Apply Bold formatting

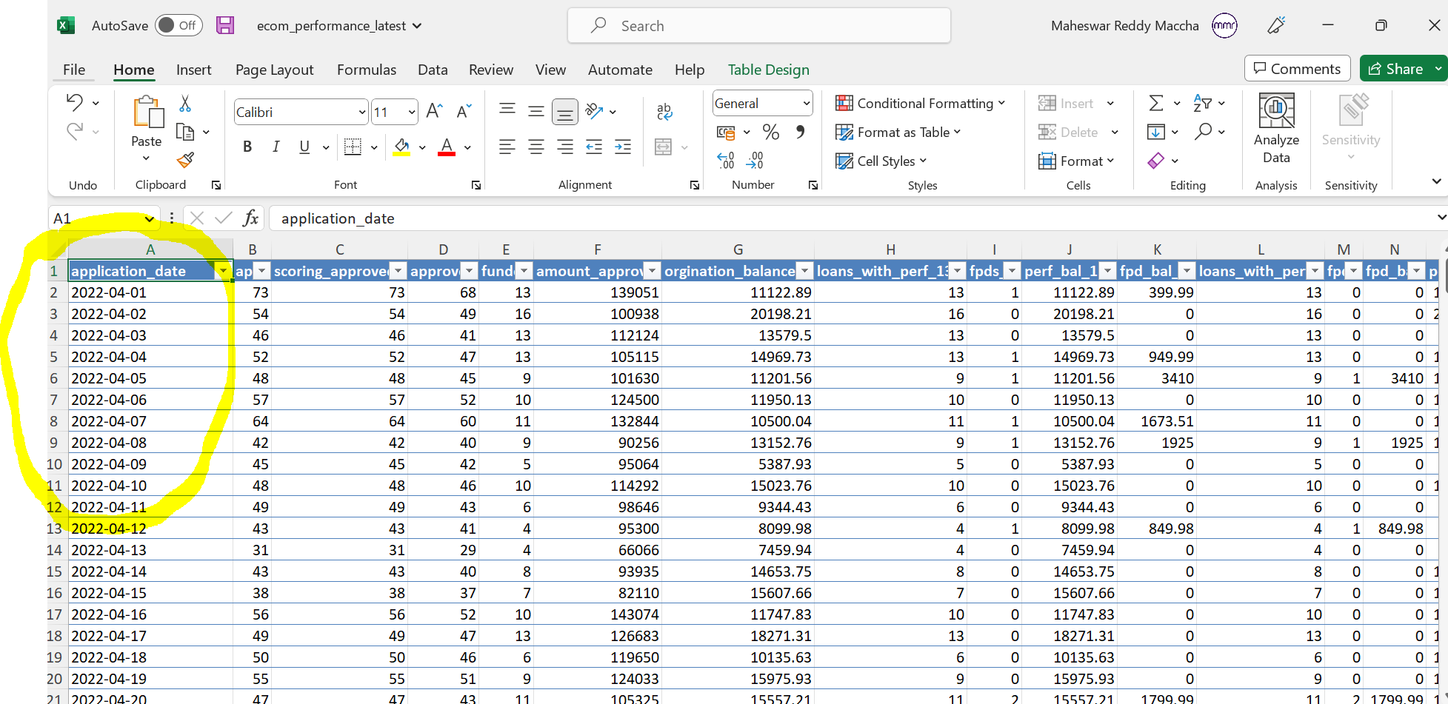pyautogui.click(x=247, y=147)
